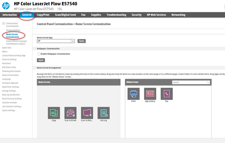Open Device Information link
Image resolution: width=225 pixels, height=143 pixels.
click(x=10, y=75)
